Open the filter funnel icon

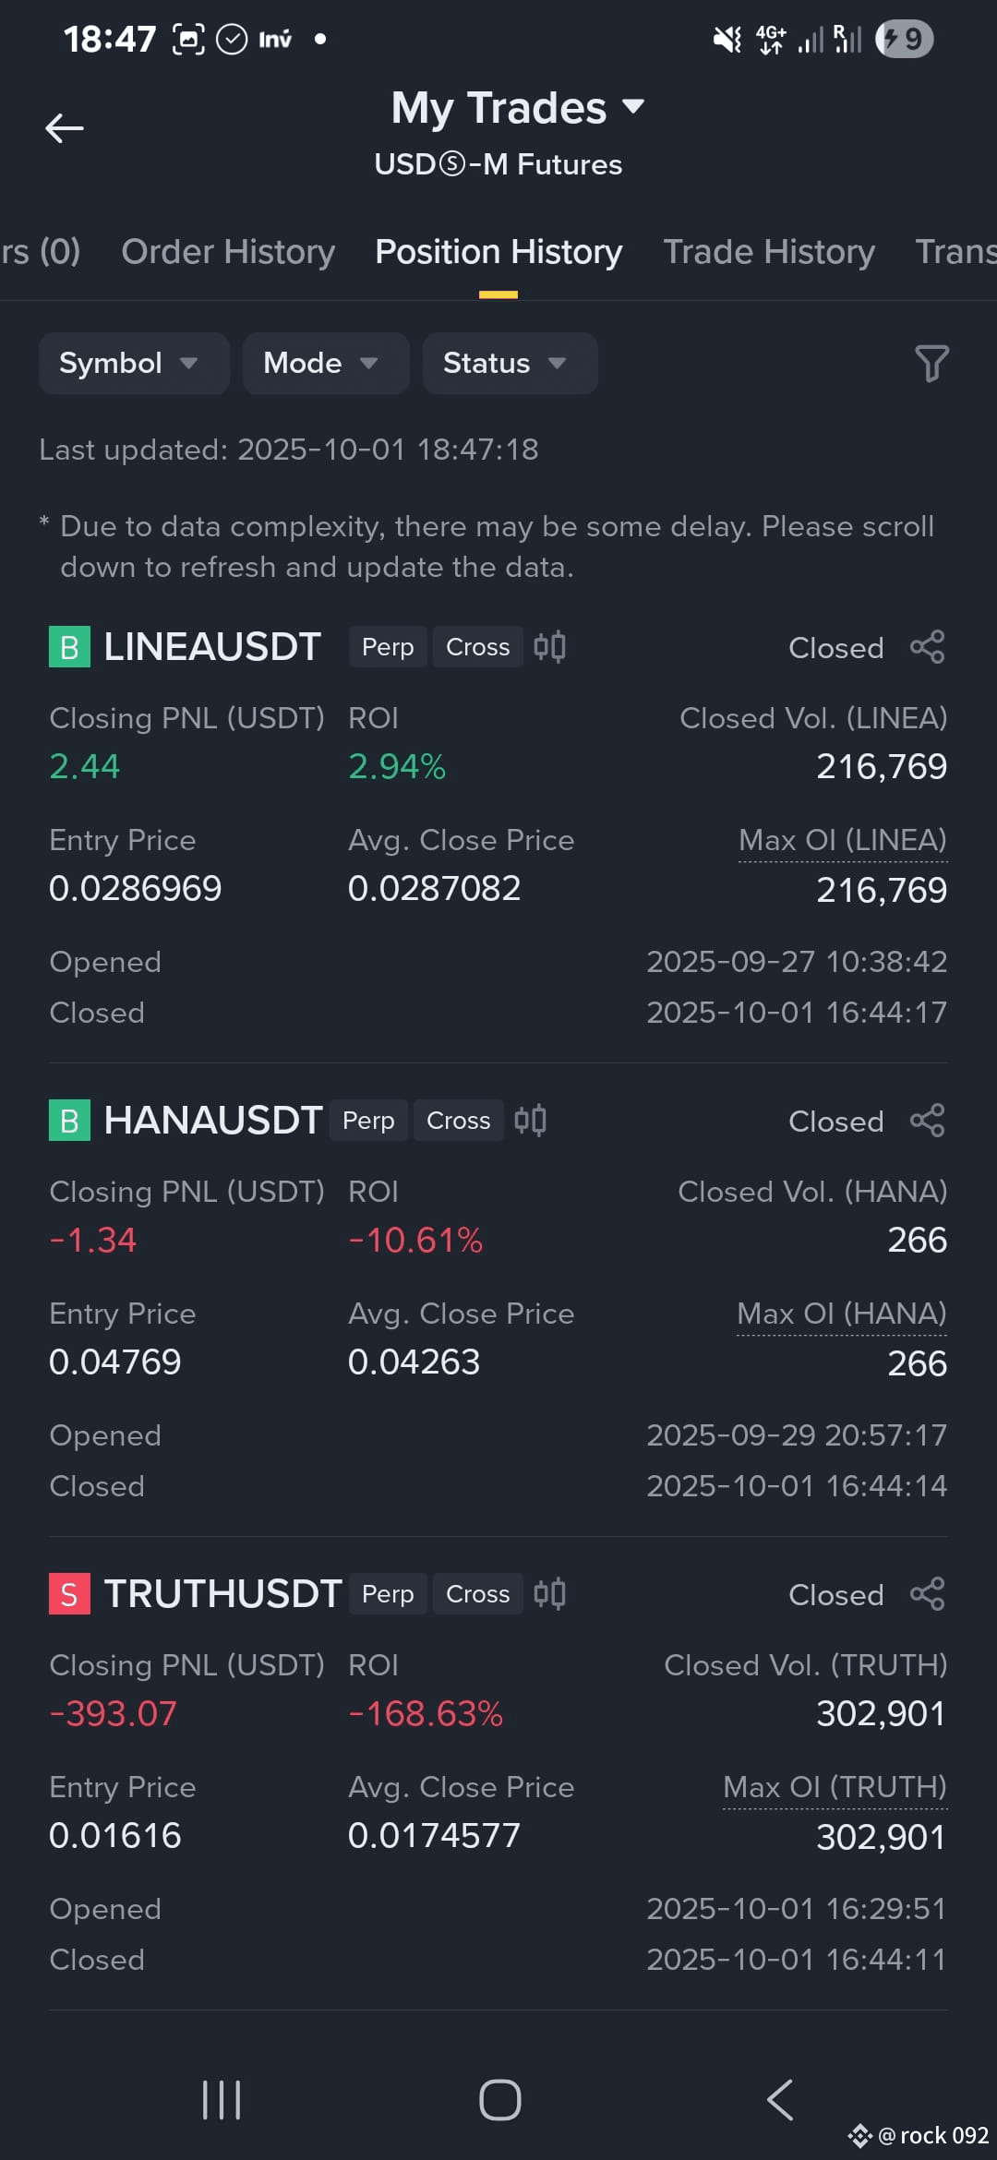click(931, 363)
